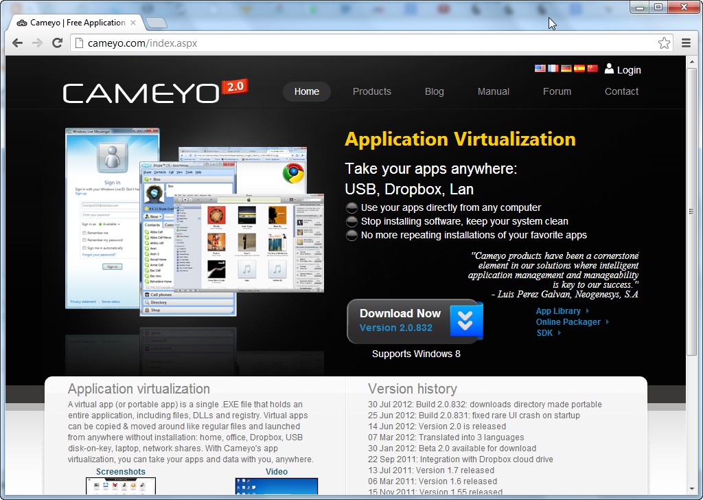
Task: Open a new tab button
Action: (x=156, y=23)
